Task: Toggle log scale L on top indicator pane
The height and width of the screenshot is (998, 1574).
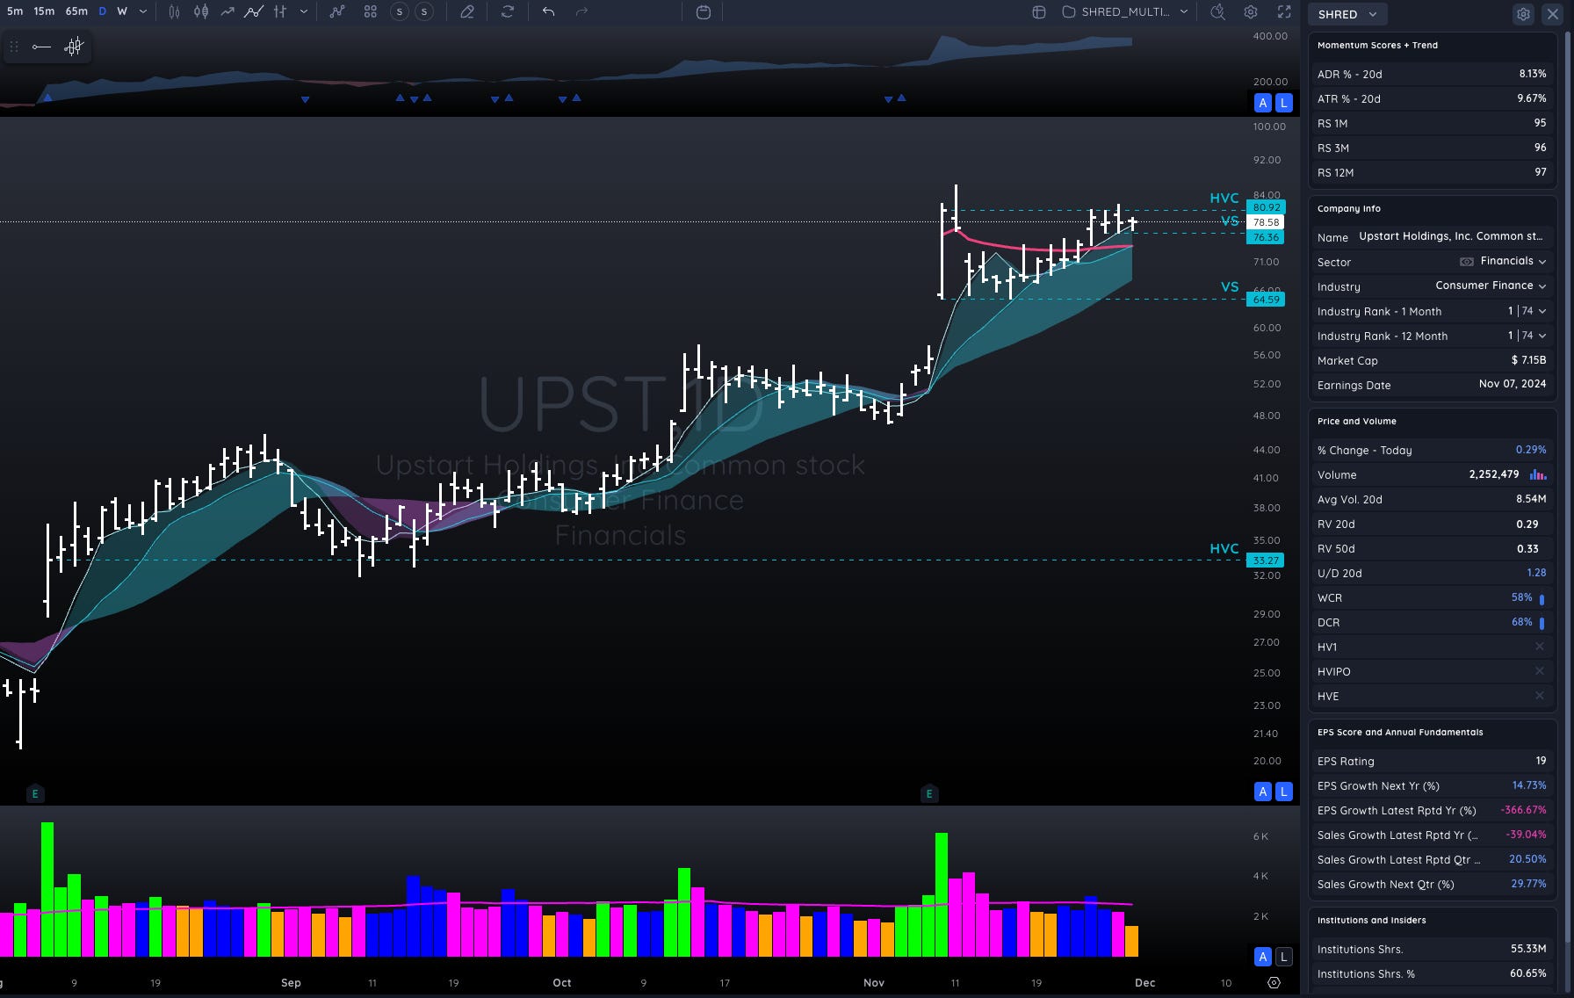Action: point(1283,103)
